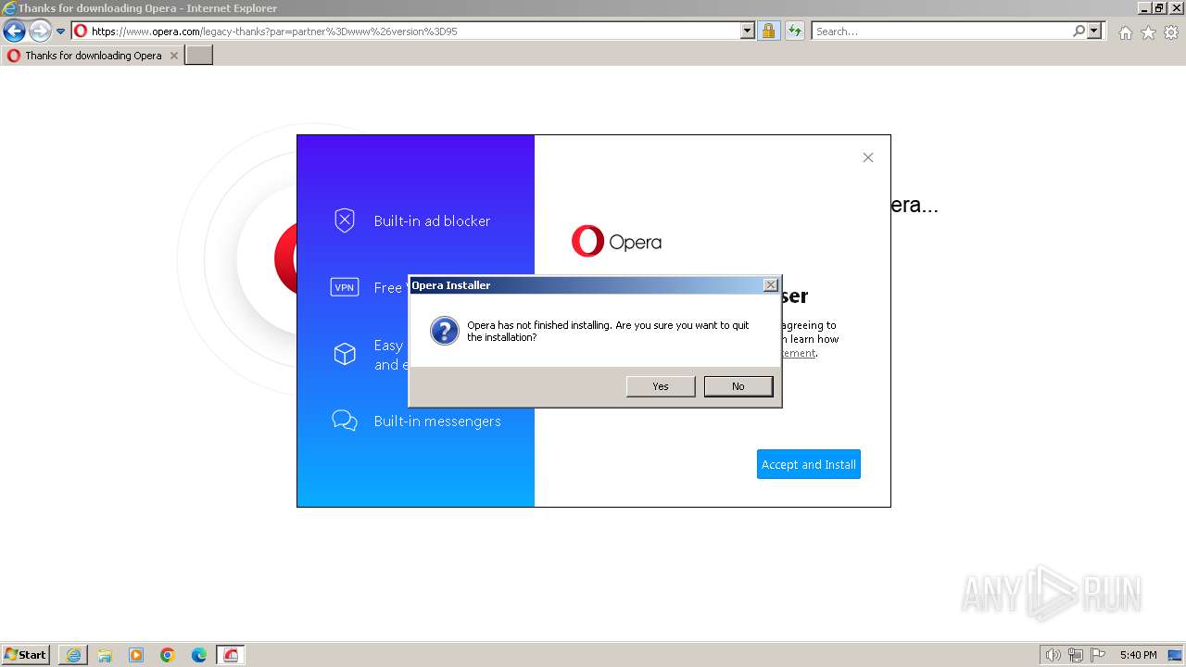Confirm quitting with the Yes button

click(x=661, y=386)
